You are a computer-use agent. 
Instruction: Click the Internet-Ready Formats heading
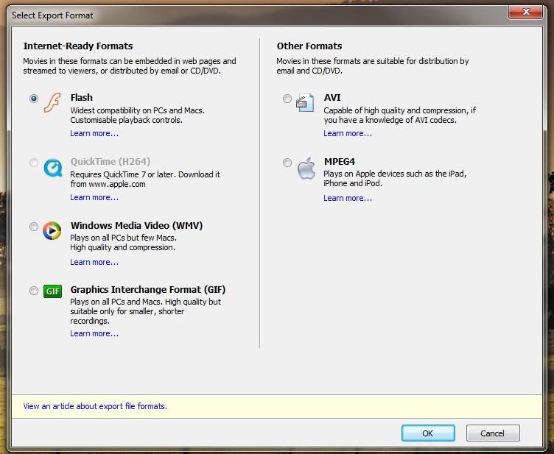click(78, 46)
